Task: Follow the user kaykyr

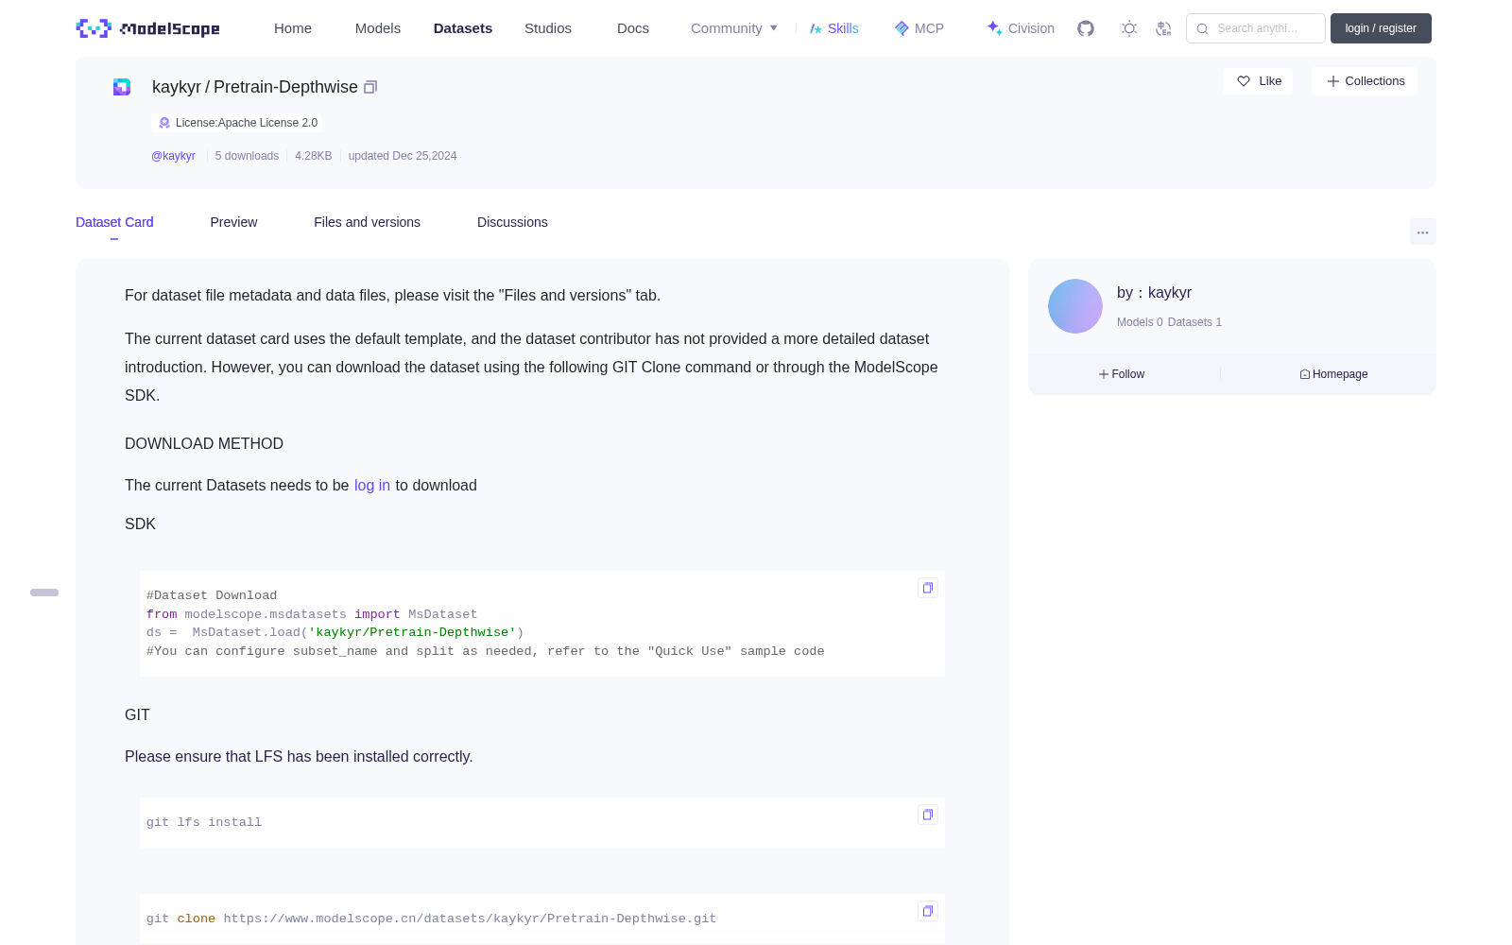Action: (x=1122, y=374)
